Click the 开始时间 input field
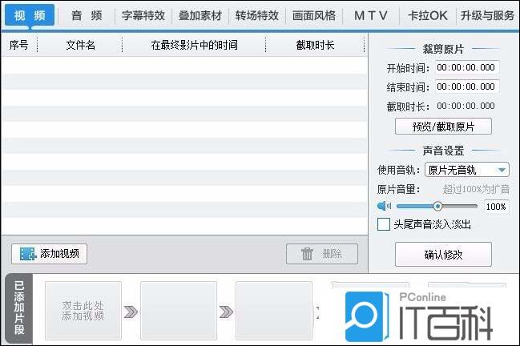This screenshot has width=520, height=346. coord(467,67)
